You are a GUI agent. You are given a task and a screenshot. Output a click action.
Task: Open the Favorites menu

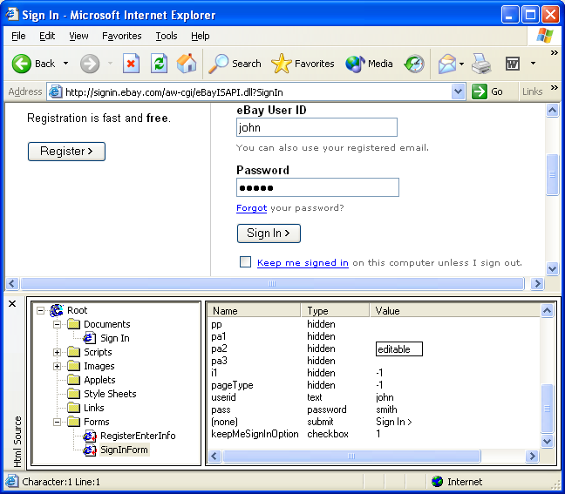click(x=121, y=36)
